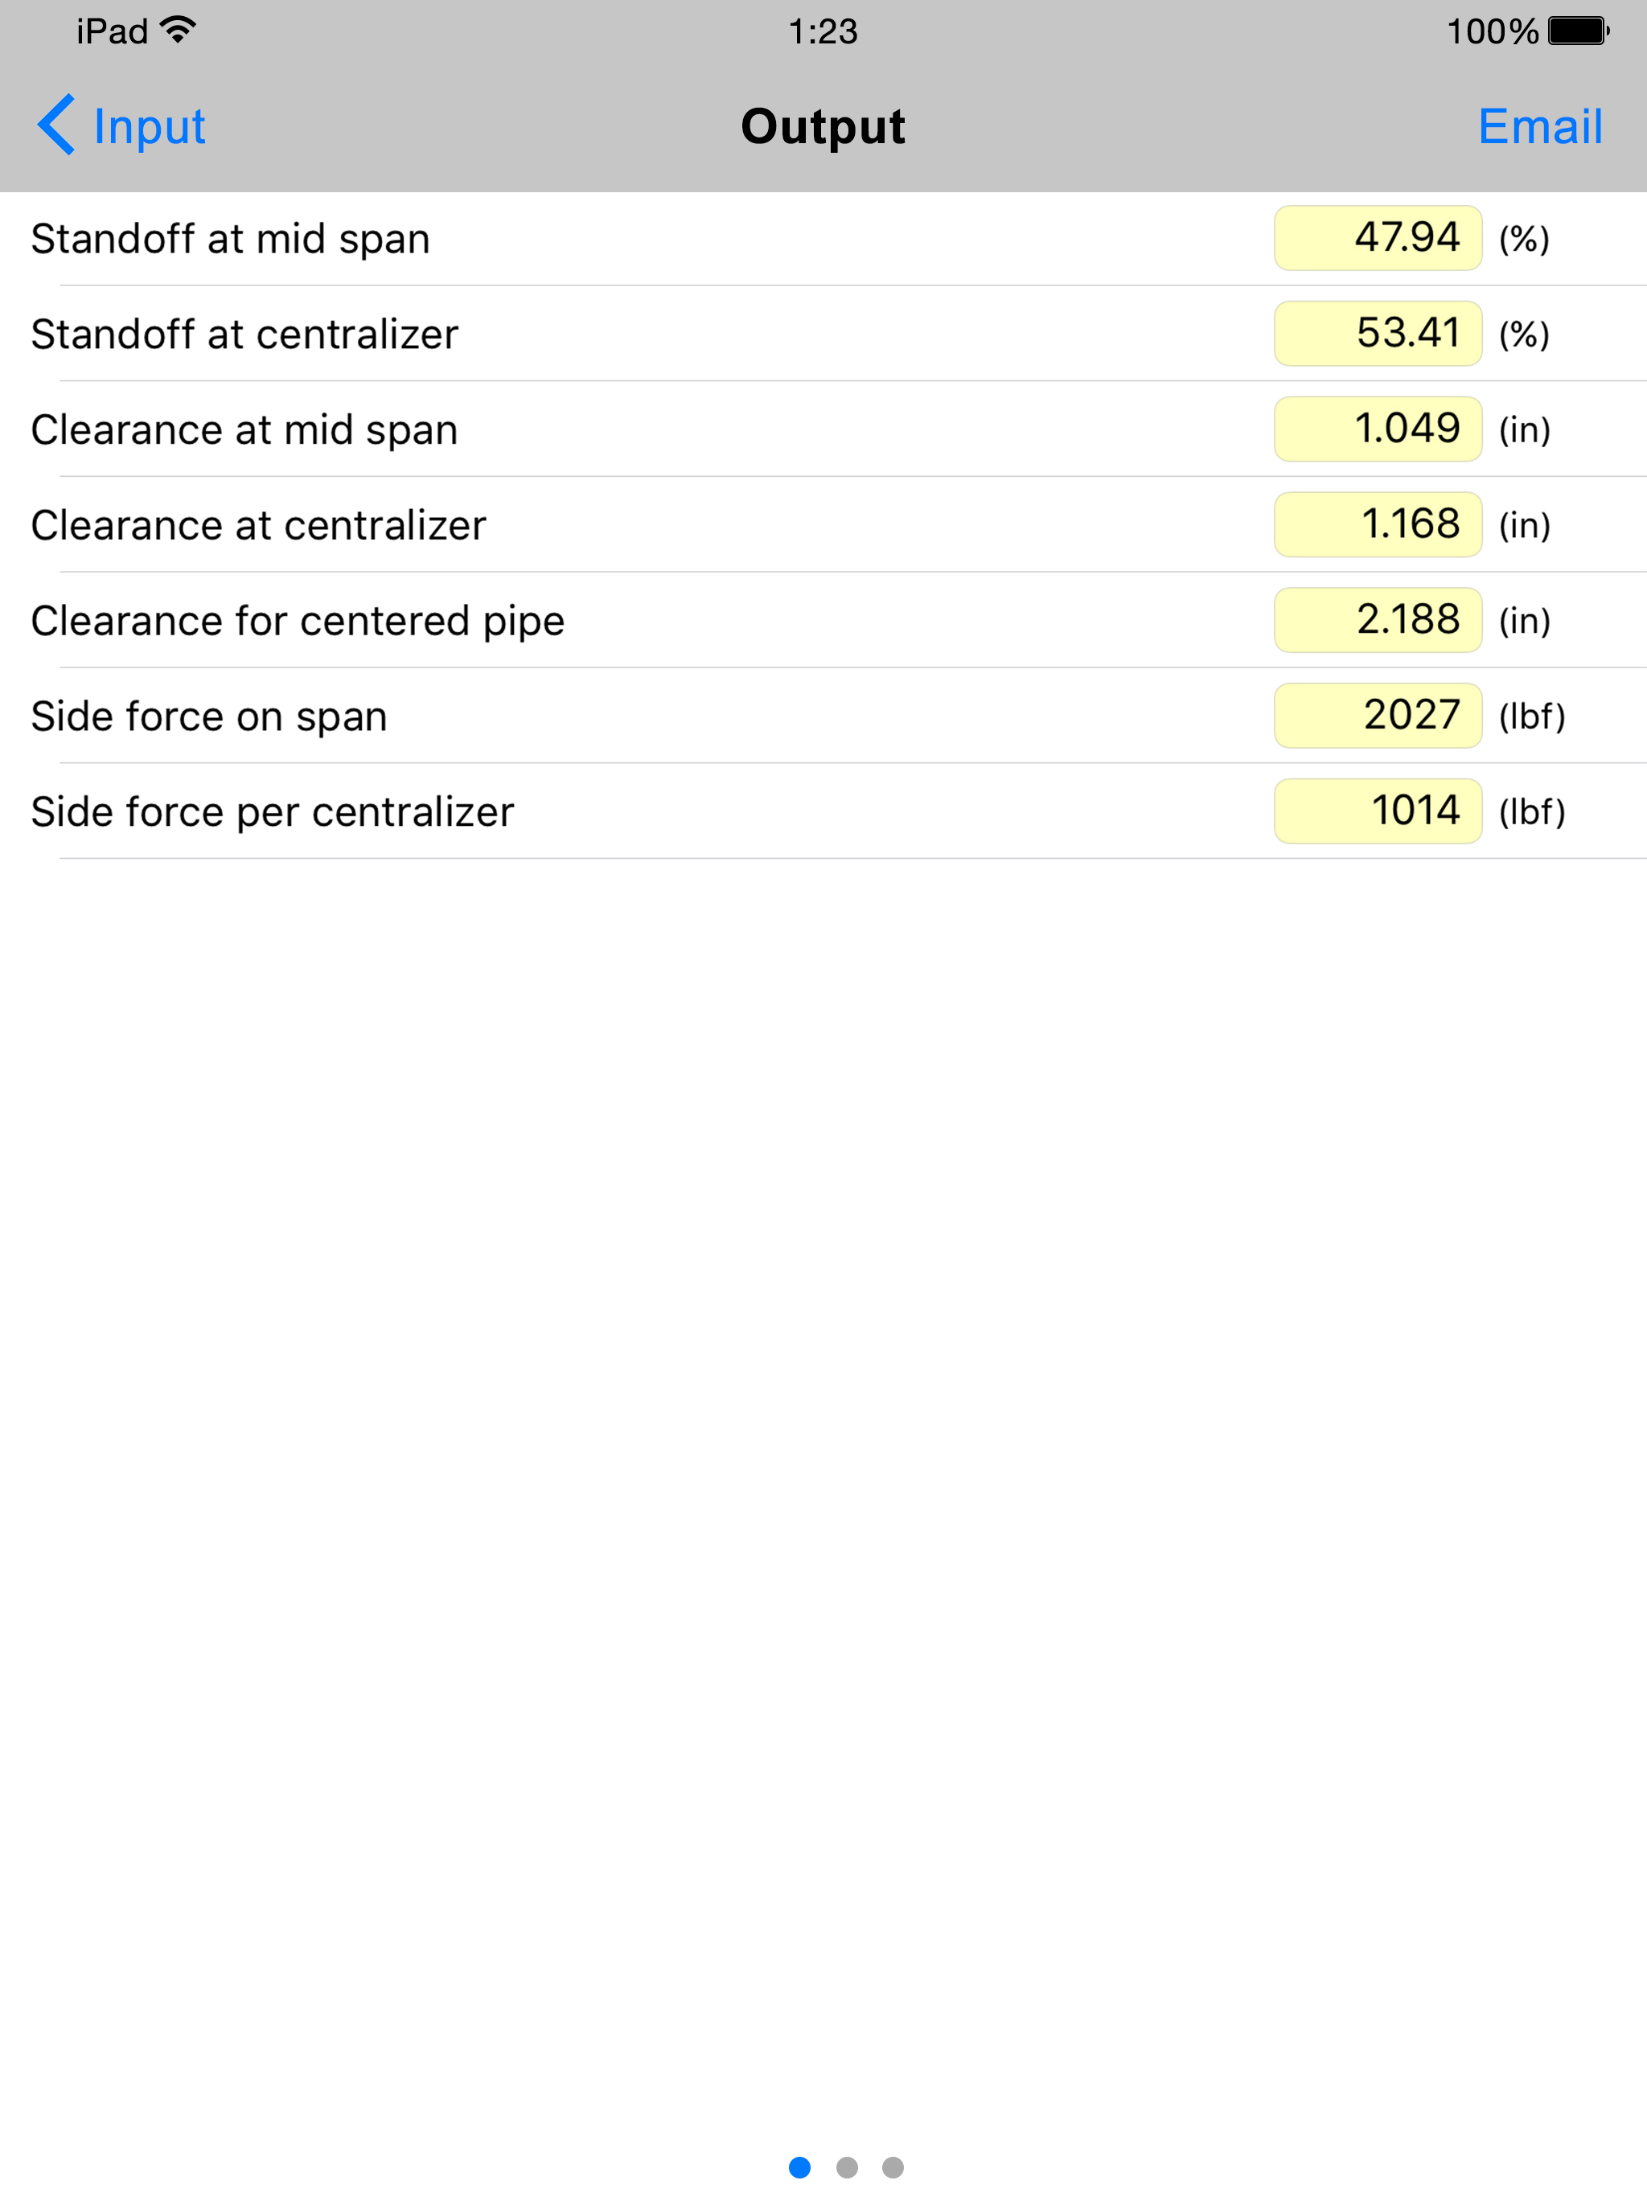Select the first page indicator dot

coord(799,2167)
